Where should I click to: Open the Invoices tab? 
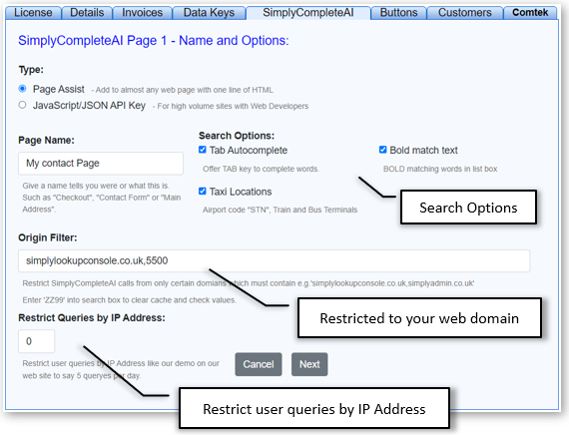point(142,13)
